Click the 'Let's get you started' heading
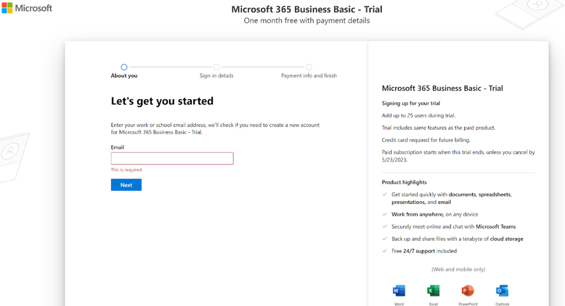Image resolution: width=565 pixels, height=306 pixels. tap(162, 101)
